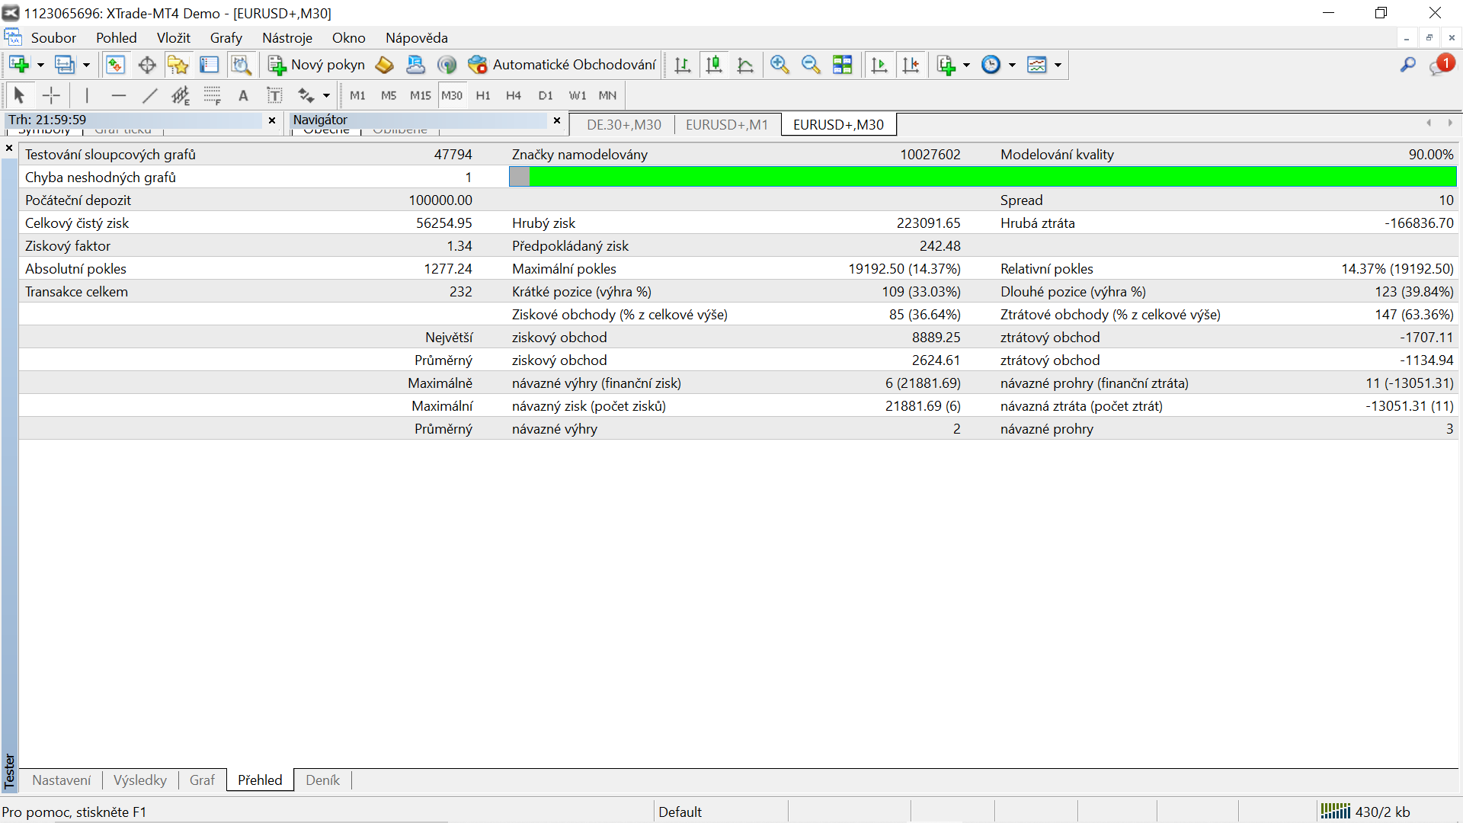1463x823 pixels.
Task: Open the Graf tester tab
Action: pos(202,780)
